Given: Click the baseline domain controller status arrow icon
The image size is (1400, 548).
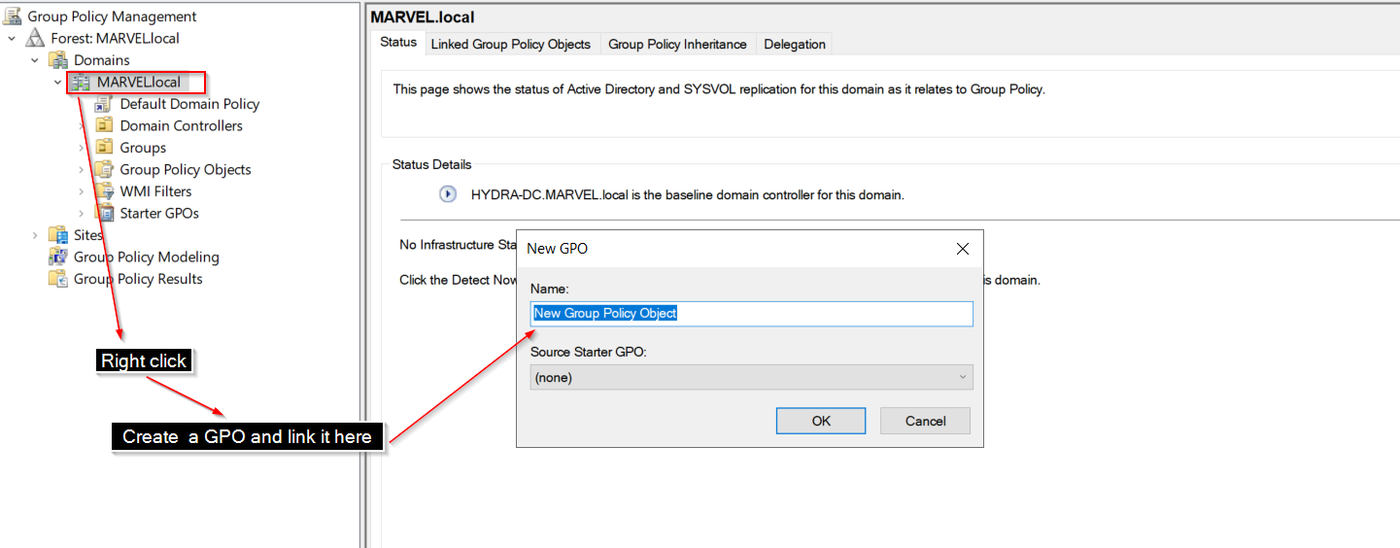Looking at the screenshot, I should (x=448, y=194).
